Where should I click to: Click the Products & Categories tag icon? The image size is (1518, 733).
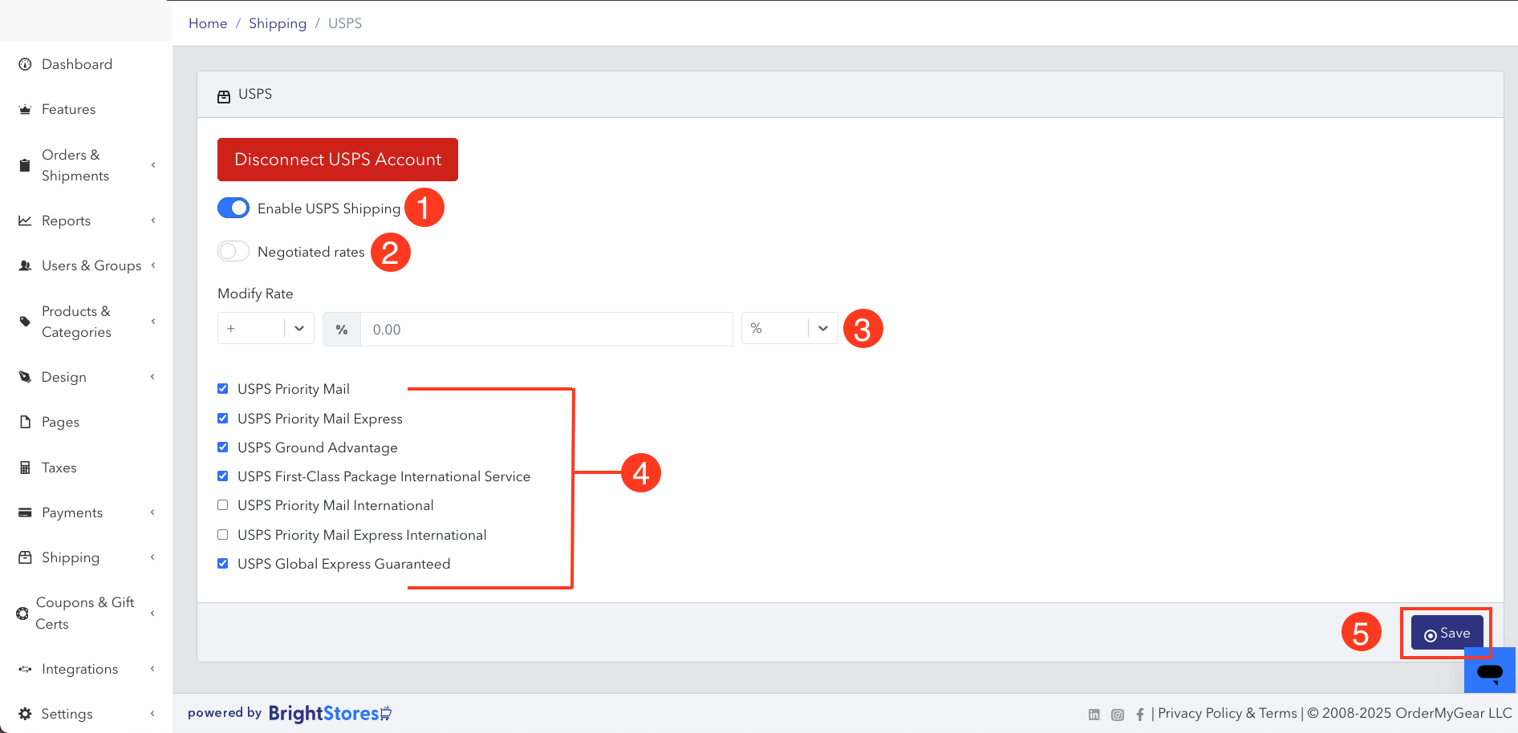coord(25,322)
